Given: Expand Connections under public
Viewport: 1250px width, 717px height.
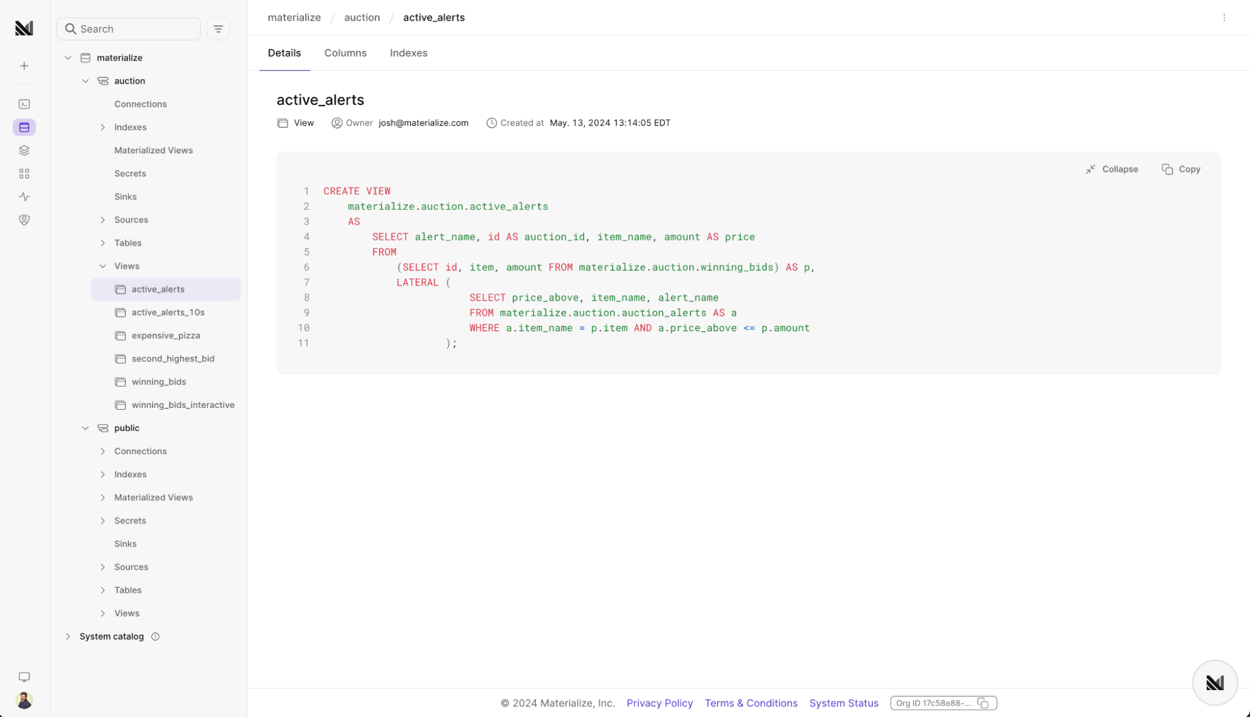Looking at the screenshot, I should [x=103, y=451].
